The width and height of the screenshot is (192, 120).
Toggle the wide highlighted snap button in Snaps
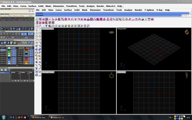pyautogui.click(x=31, y=34)
